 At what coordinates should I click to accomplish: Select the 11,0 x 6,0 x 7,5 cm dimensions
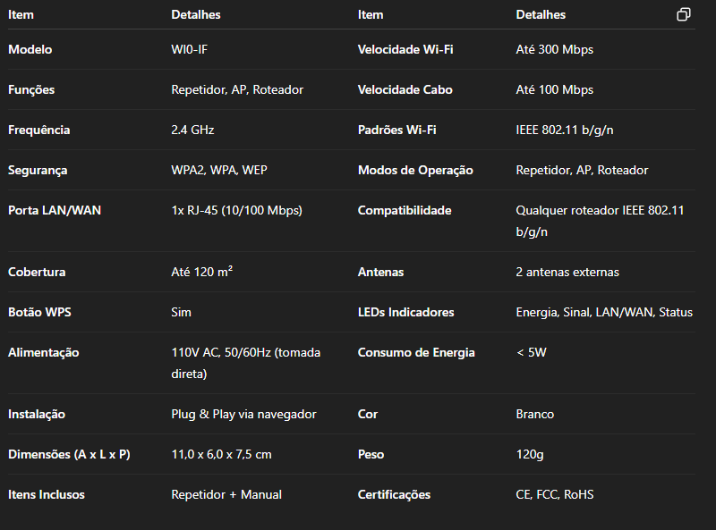(x=221, y=455)
